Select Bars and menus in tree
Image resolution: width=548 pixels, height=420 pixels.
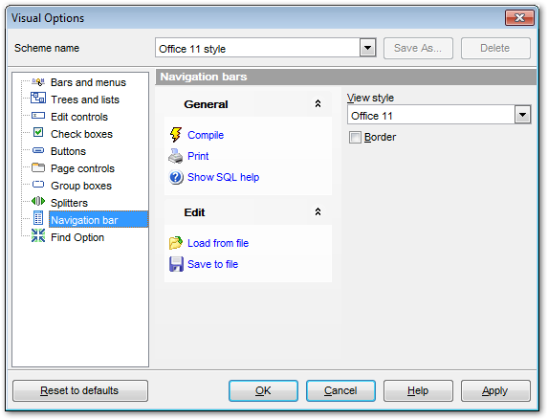[88, 82]
